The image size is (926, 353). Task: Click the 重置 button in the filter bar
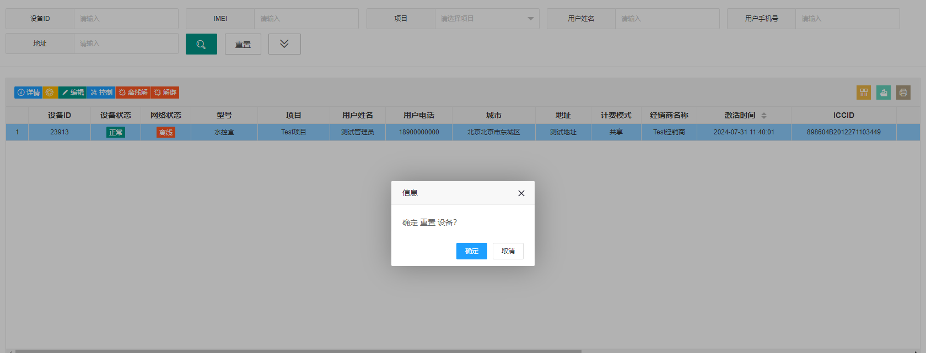[x=243, y=44]
